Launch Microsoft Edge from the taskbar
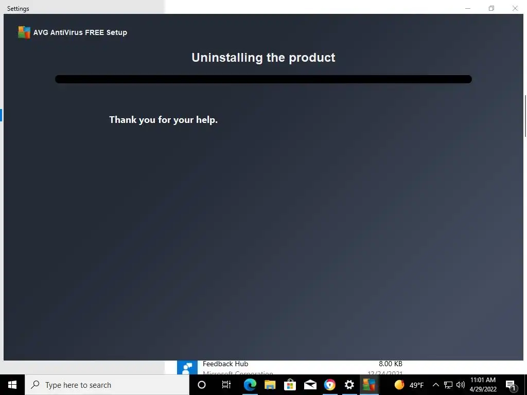 tap(250, 385)
